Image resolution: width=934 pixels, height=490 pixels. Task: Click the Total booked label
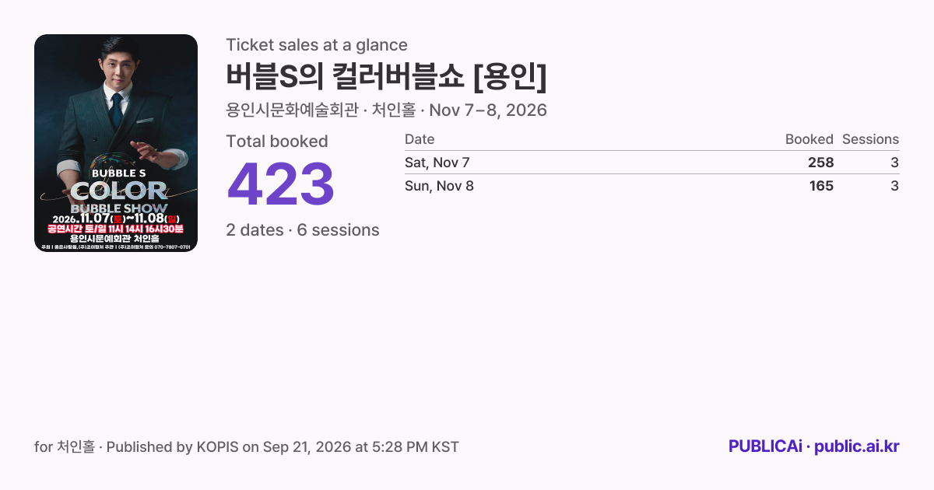pyautogui.click(x=277, y=142)
